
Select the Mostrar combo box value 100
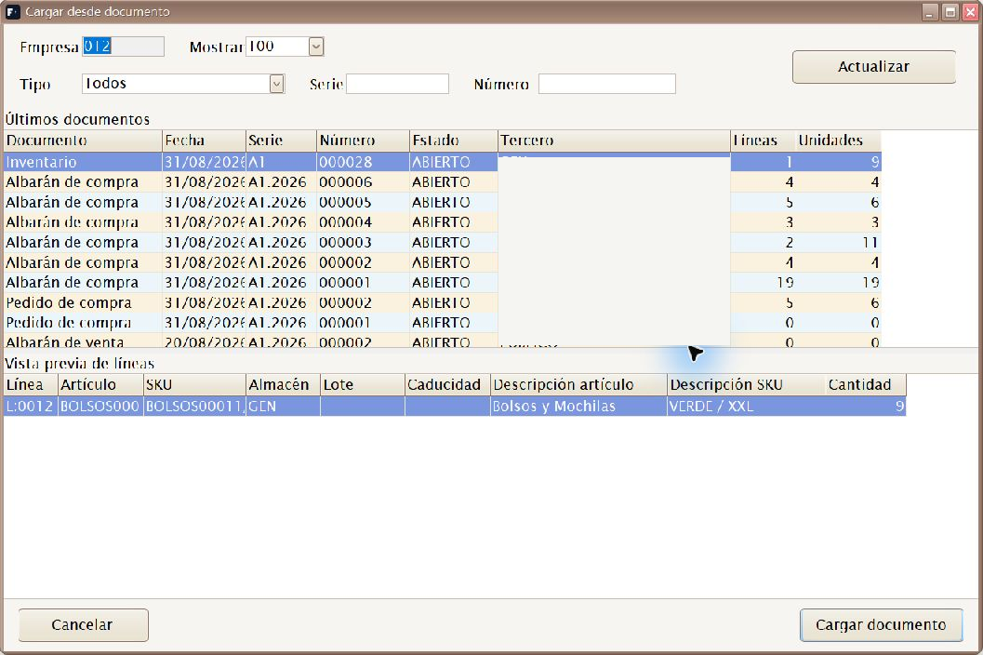(x=285, y=47)
